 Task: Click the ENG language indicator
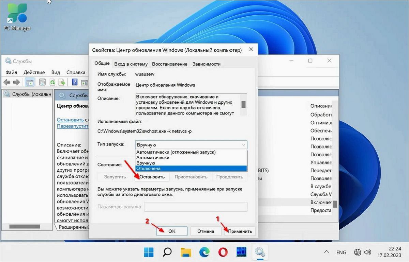point(341,252)
